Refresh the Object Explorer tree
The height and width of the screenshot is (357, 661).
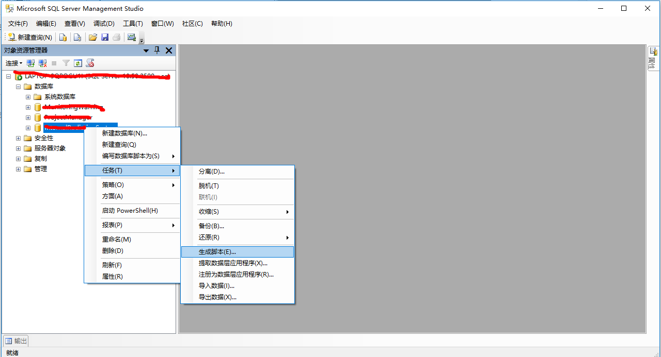77,62
